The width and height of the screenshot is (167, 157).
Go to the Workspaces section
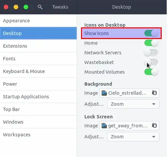click(x=38, y=135)
